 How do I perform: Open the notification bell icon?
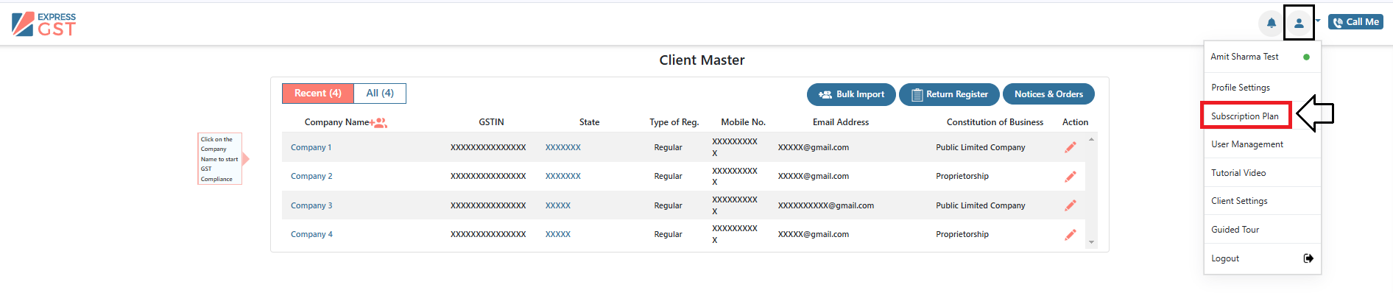1271,23
